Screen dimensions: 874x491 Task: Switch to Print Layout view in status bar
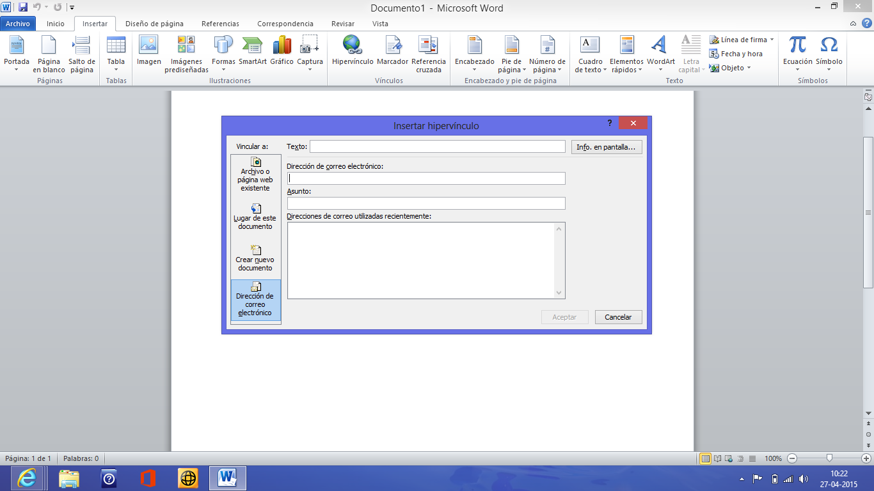coord(706,458)
